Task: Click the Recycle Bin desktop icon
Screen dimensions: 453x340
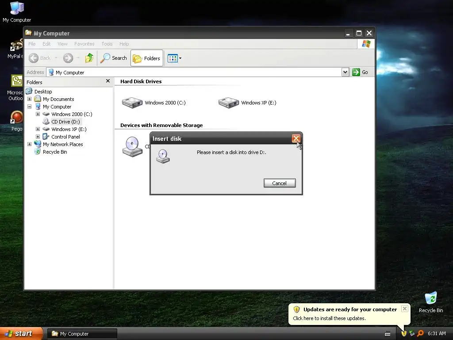Action: [431, 302]
